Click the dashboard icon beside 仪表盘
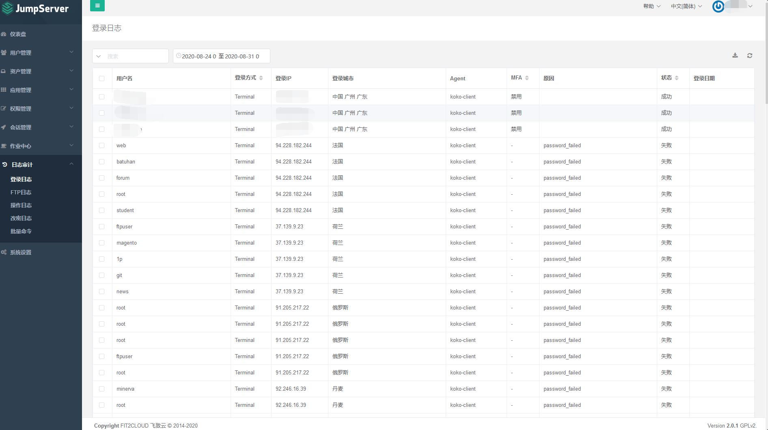Viewport: 768px width, 430px height. 4,34
